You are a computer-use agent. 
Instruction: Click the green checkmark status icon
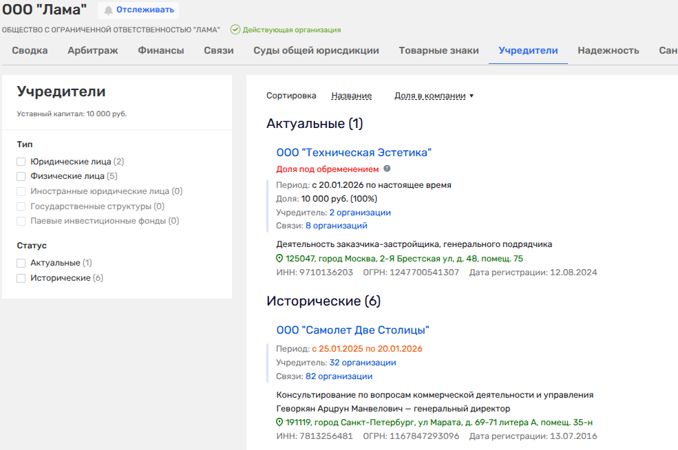click(235, 30)
